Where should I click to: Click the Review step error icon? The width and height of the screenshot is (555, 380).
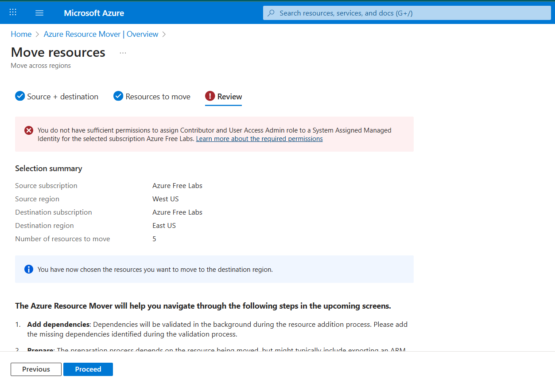(x=210, y=96)
